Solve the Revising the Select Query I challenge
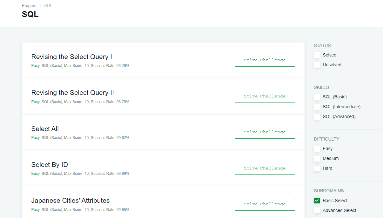The height and width of the screenshot is (218, 383). point(265,60)
